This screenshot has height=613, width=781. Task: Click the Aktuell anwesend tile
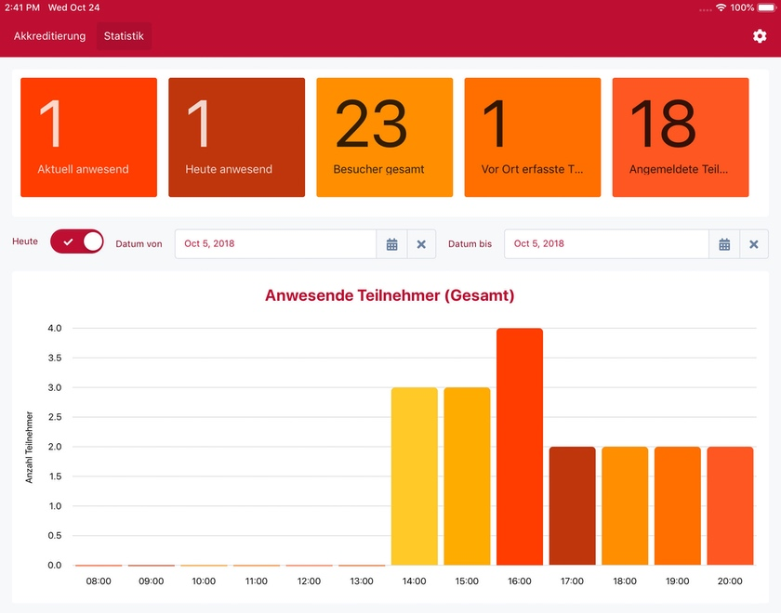(88, 137)
